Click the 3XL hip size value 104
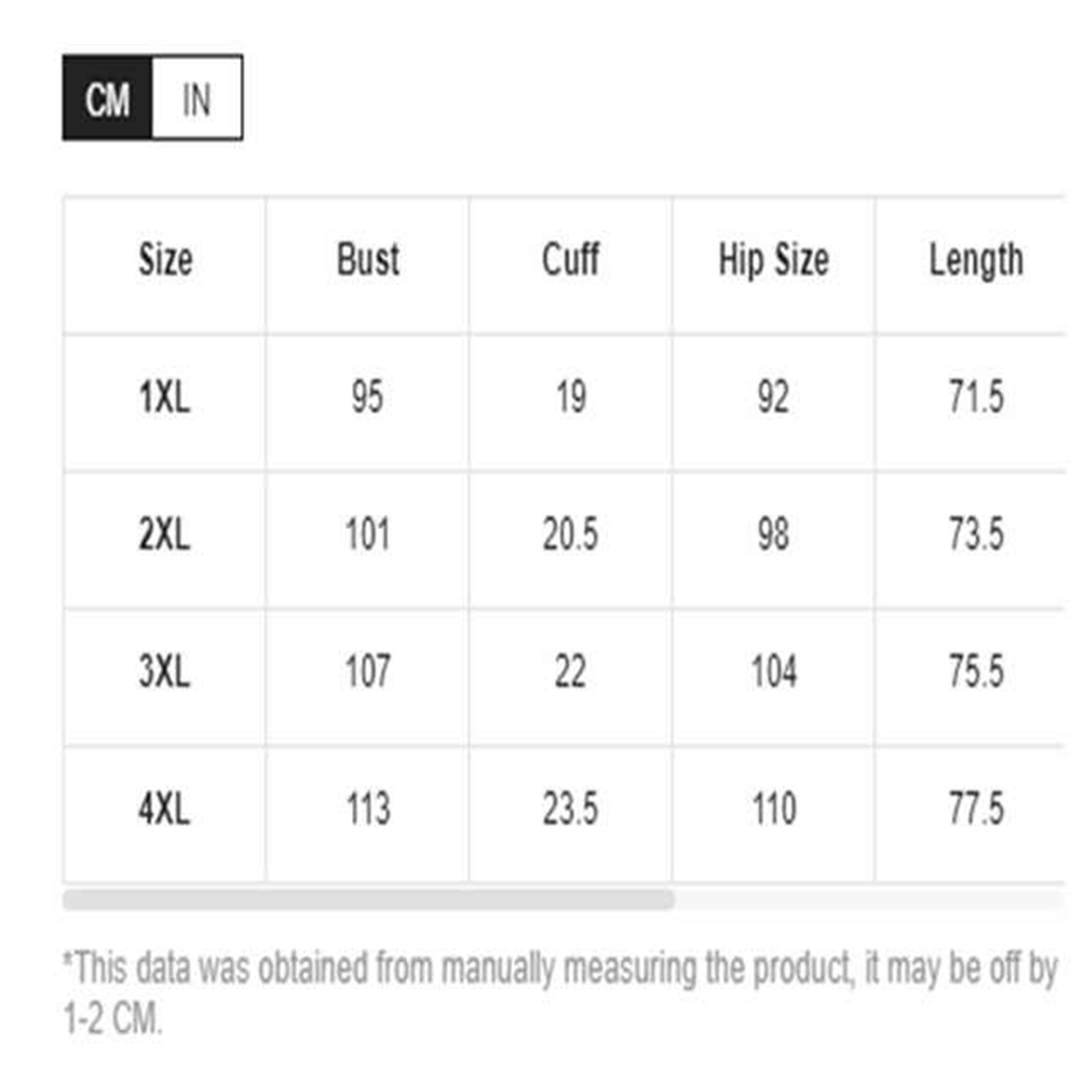 click(x=773, y=673)
